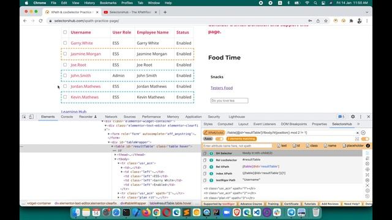392x220 pixels.
Task: Open the Chrome extensions puzzle icon
Action: (351, 21)
